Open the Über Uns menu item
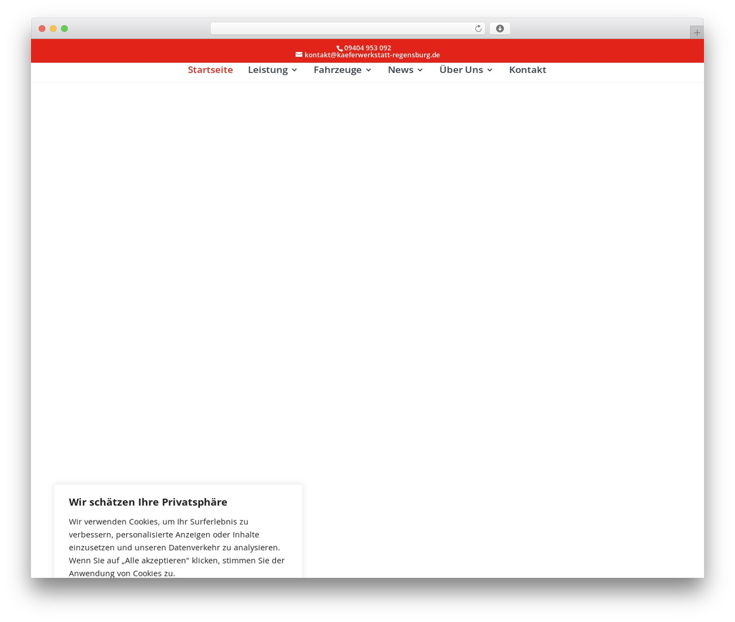 coord(461,69)
